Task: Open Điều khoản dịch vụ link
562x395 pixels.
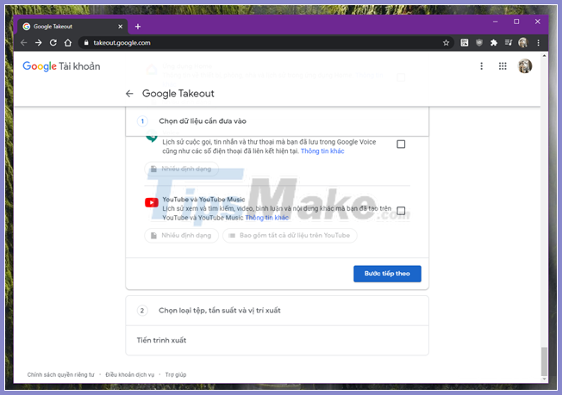Action: pyautogui.click(x=130, y=374)
